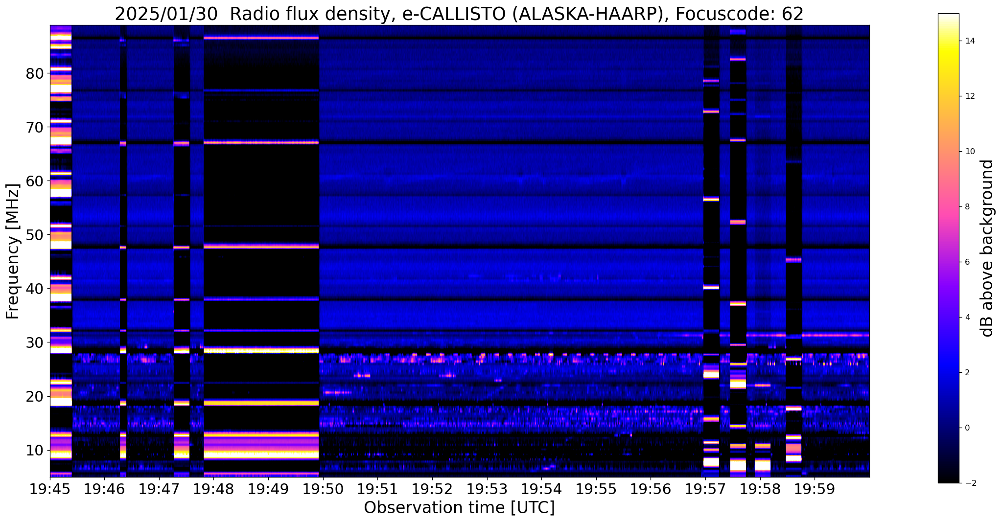Click the 19:51 time tick label
1002x522 pixels.
pyautogui.click(x=377, y=489)
